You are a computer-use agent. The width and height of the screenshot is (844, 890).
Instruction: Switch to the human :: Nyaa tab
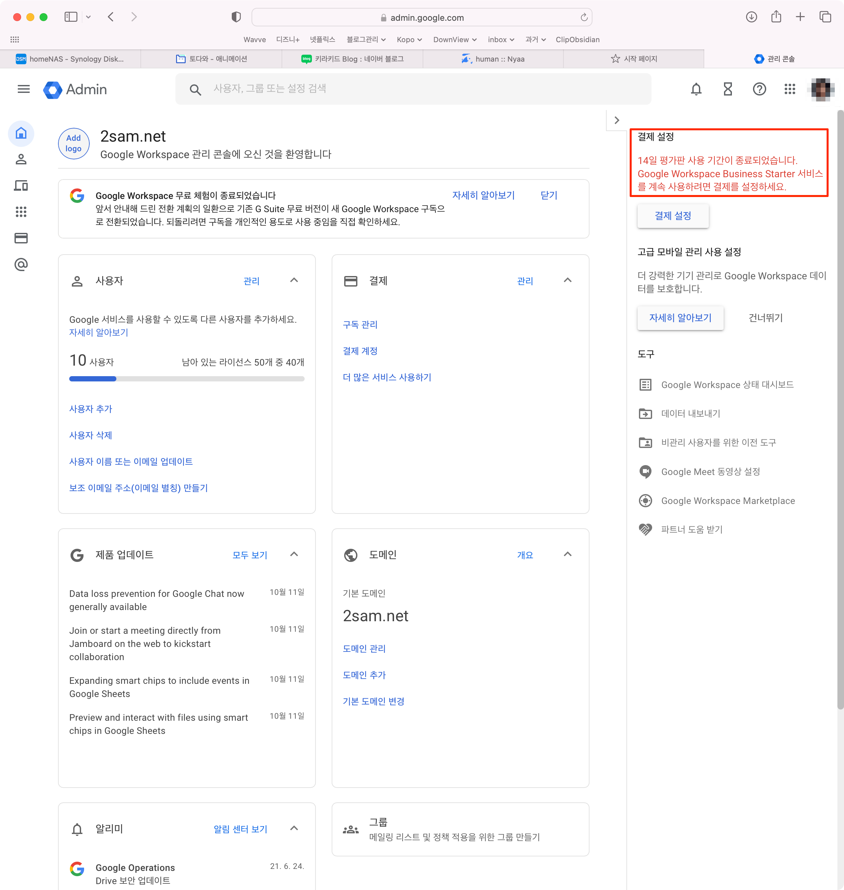pos(493,59)
